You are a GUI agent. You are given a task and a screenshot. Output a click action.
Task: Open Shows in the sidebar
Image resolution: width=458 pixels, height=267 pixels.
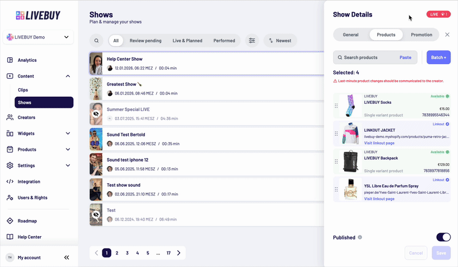point(44,103)
